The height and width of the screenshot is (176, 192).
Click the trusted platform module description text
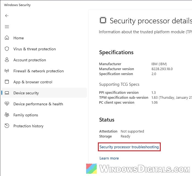click(x=145, y=32)
